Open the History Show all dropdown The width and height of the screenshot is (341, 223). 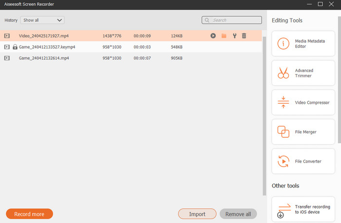(x=42, y=20)
